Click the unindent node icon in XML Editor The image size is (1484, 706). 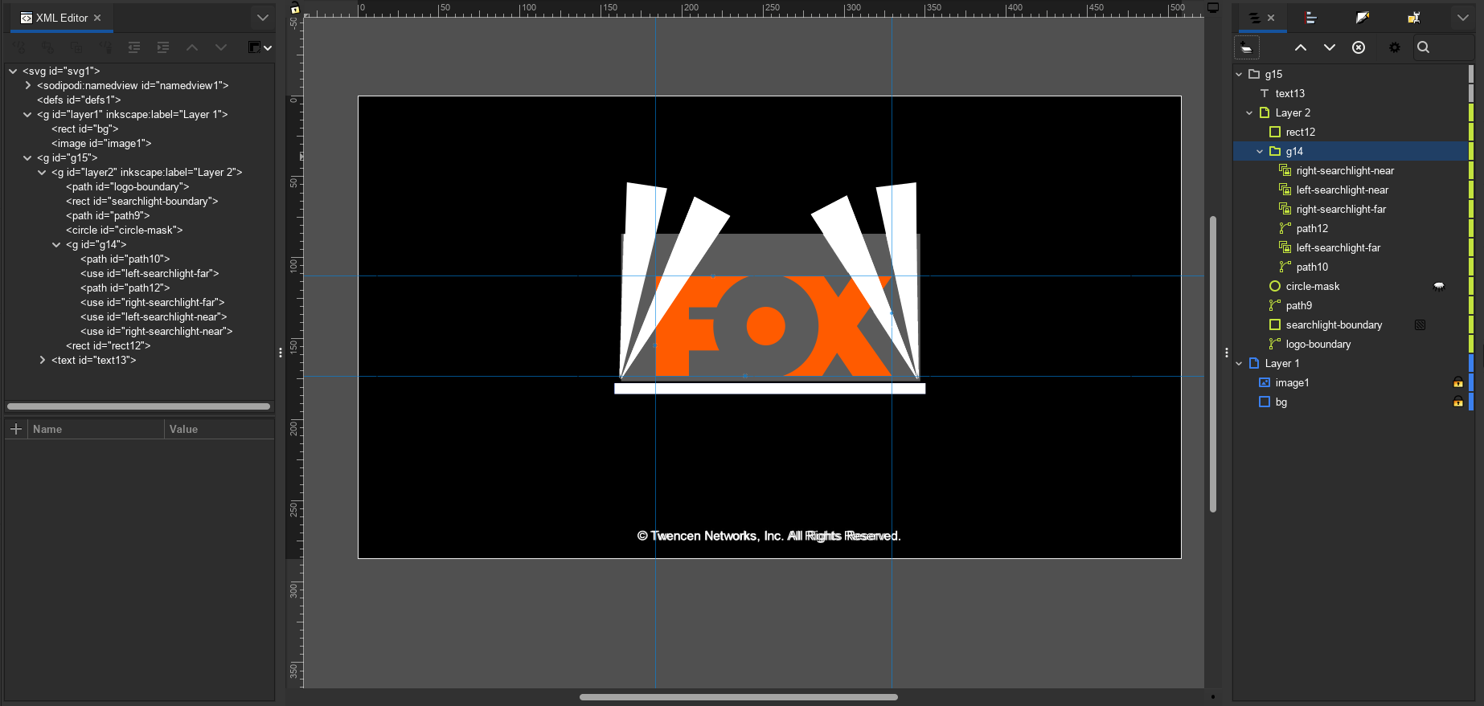coord(134,47)
